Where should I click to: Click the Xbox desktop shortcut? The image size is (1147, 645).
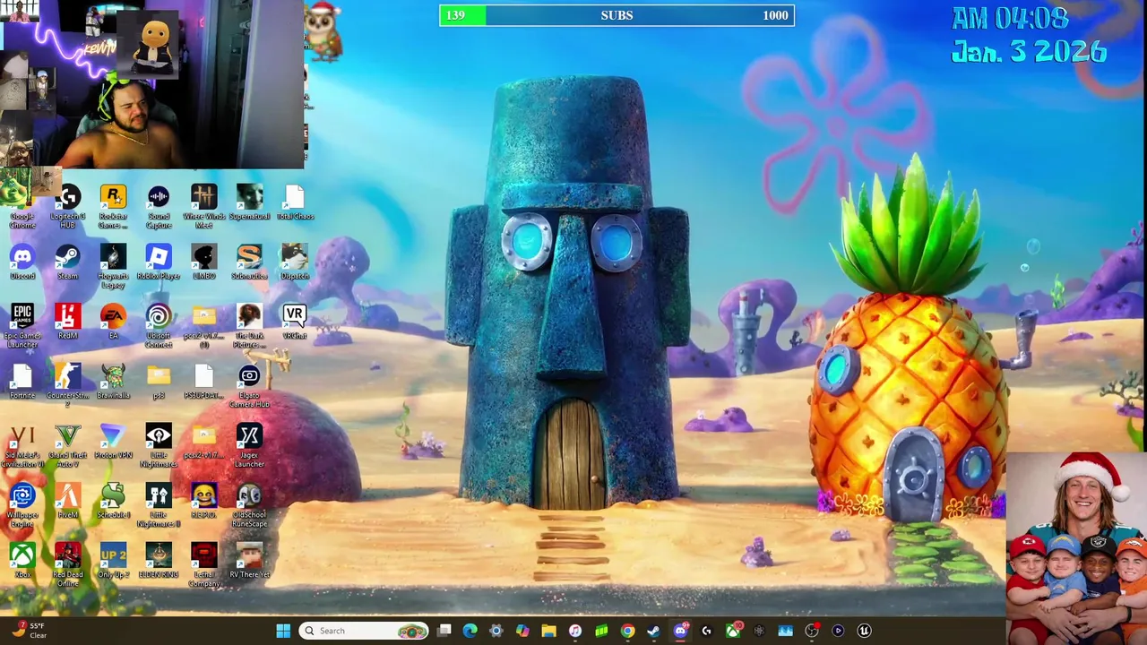click(22, 561)
